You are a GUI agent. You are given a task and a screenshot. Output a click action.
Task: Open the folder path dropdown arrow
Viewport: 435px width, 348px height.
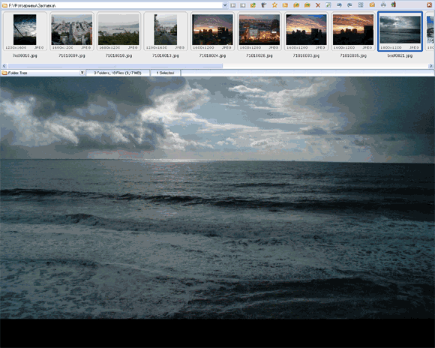[225, 5]
